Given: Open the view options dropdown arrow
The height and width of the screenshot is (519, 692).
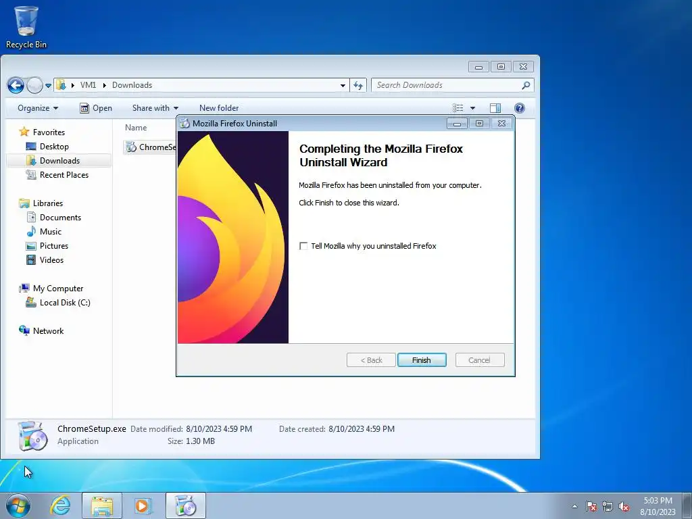Looking at the screenshot, I should pos(472,108).
